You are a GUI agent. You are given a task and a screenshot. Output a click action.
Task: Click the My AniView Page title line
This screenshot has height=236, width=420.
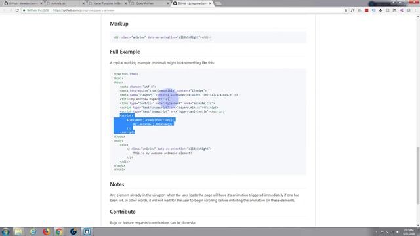point(144,99)
